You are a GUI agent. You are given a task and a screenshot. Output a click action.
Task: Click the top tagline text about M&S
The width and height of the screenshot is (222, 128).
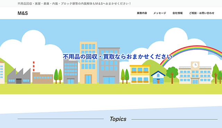click(74, 4)
